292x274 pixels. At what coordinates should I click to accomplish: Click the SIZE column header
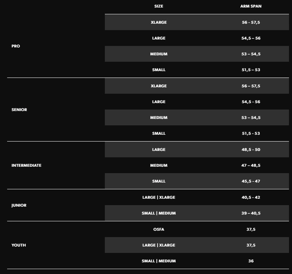[x=159, y=6]
